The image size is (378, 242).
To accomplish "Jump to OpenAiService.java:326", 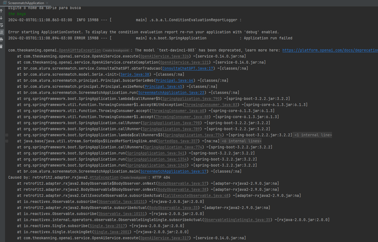I will coord(165,56).
